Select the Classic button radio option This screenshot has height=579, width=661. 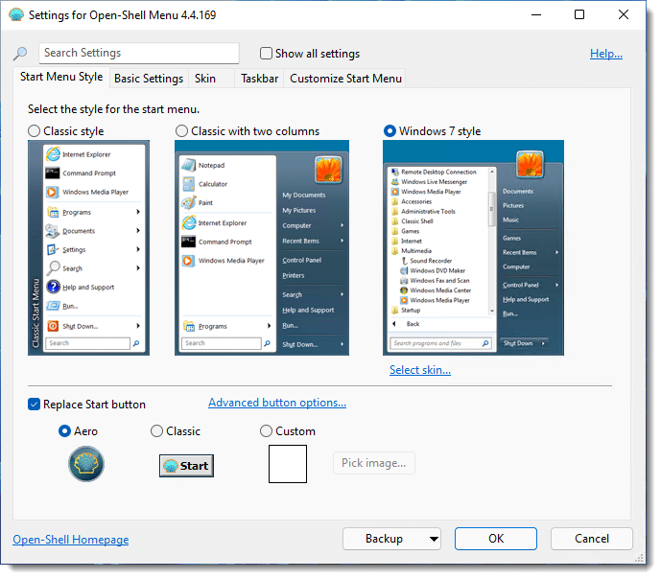(156, 430)
